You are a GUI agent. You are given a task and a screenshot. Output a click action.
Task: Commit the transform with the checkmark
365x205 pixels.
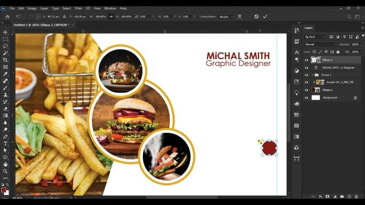(265, 17)
